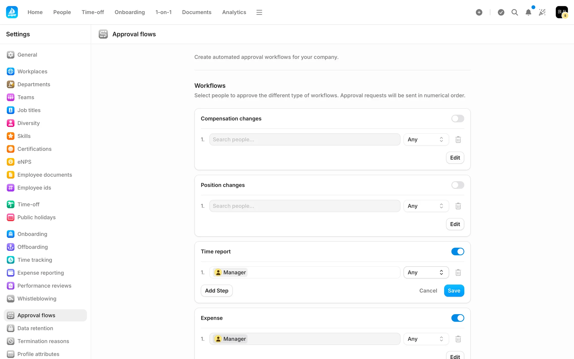Open the Any dropdown in Expense section
The height and width of the screenshot is (359, 574).
[x=426, y=339]
